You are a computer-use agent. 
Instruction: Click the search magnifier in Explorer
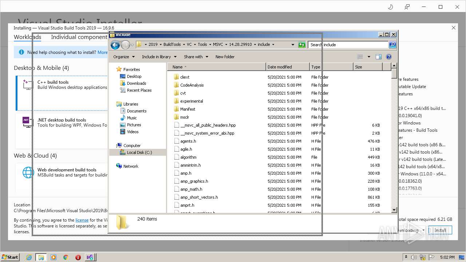pyautogui.click(x=392, y=45)
